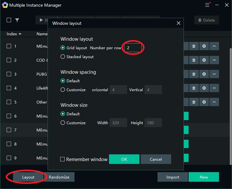This screenshot has width=232, height=189.
Task: Open the three-dot menu for instance 4
Action: [x=214, y=88]
